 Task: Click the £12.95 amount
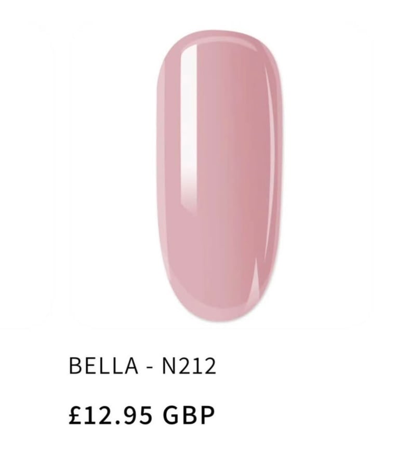[111, 415]
